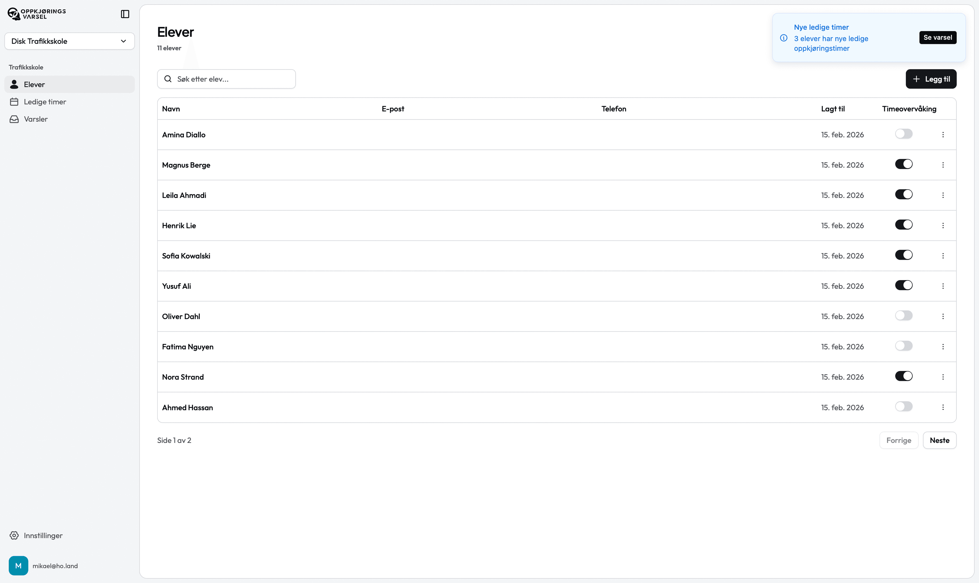
Task: Go to Ledige timer page
Action: 45,102
